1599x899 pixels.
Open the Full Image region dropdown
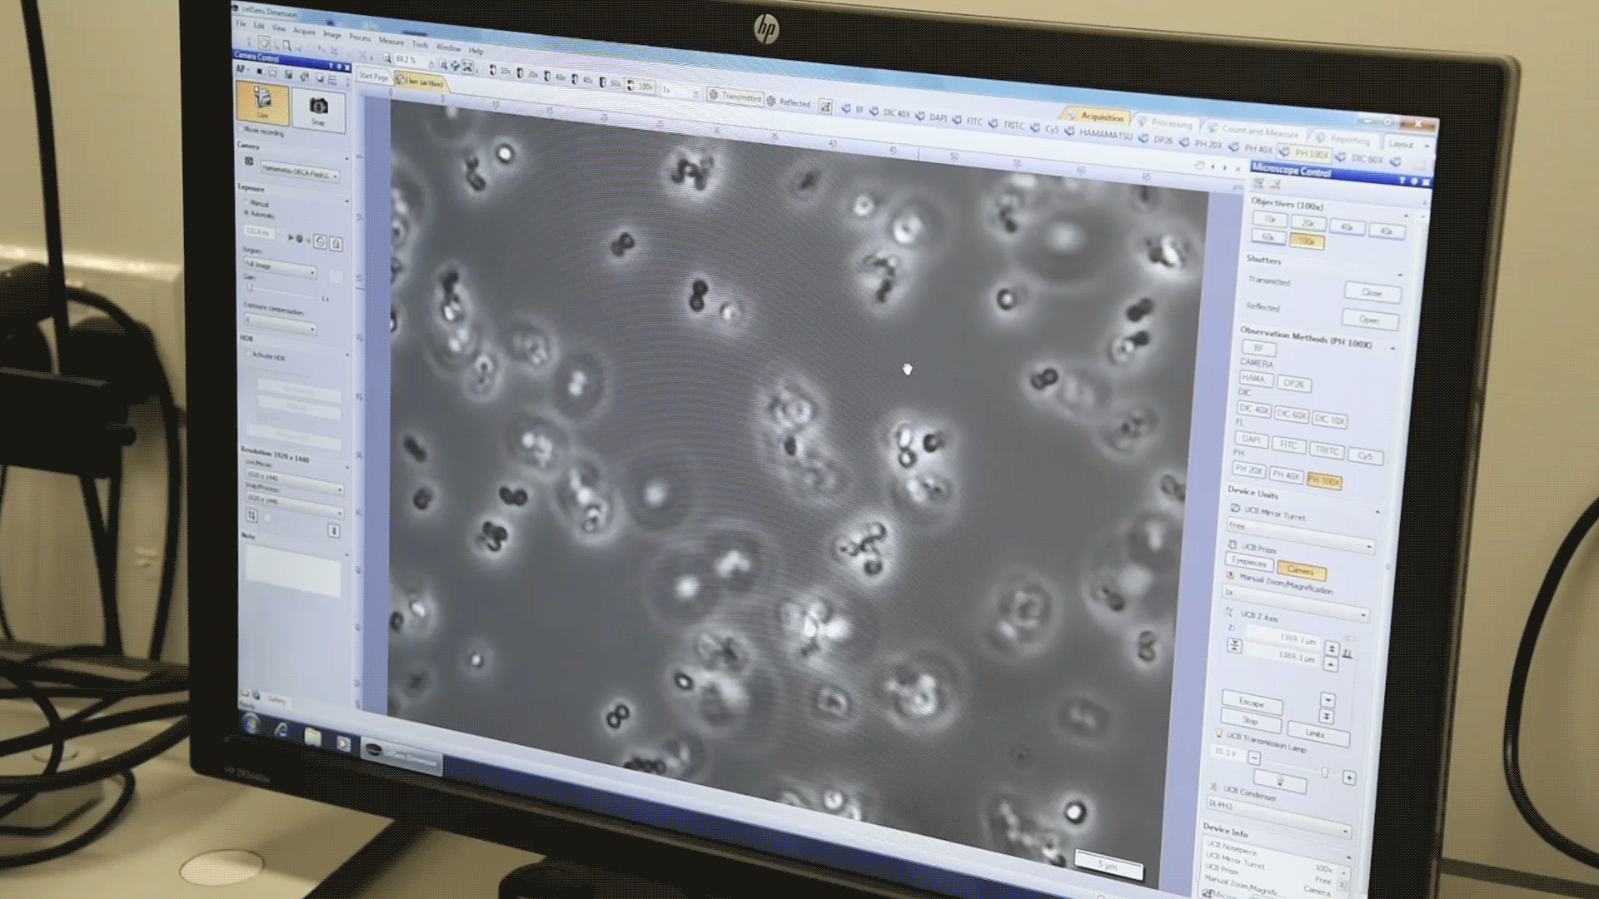click(x=281, y=266)
